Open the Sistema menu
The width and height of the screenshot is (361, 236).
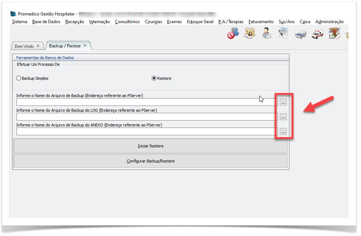(19, 22)
